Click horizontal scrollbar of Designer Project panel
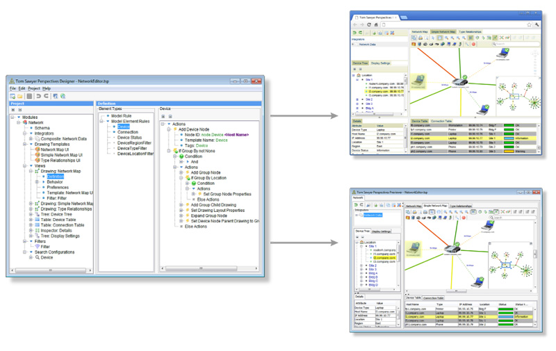The height and width of the screenshot is (351, 556). (x=51, y=270)
